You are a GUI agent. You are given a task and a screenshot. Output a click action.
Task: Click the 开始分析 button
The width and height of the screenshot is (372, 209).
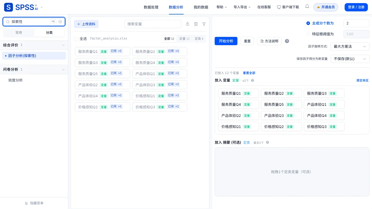[226, 41]
